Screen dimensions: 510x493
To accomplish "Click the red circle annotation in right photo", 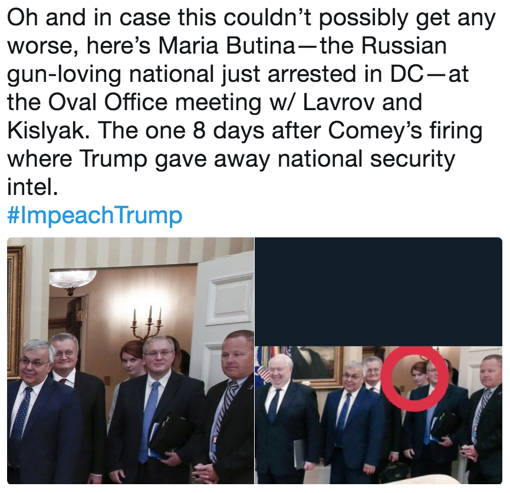I will [x=414, y=379].
